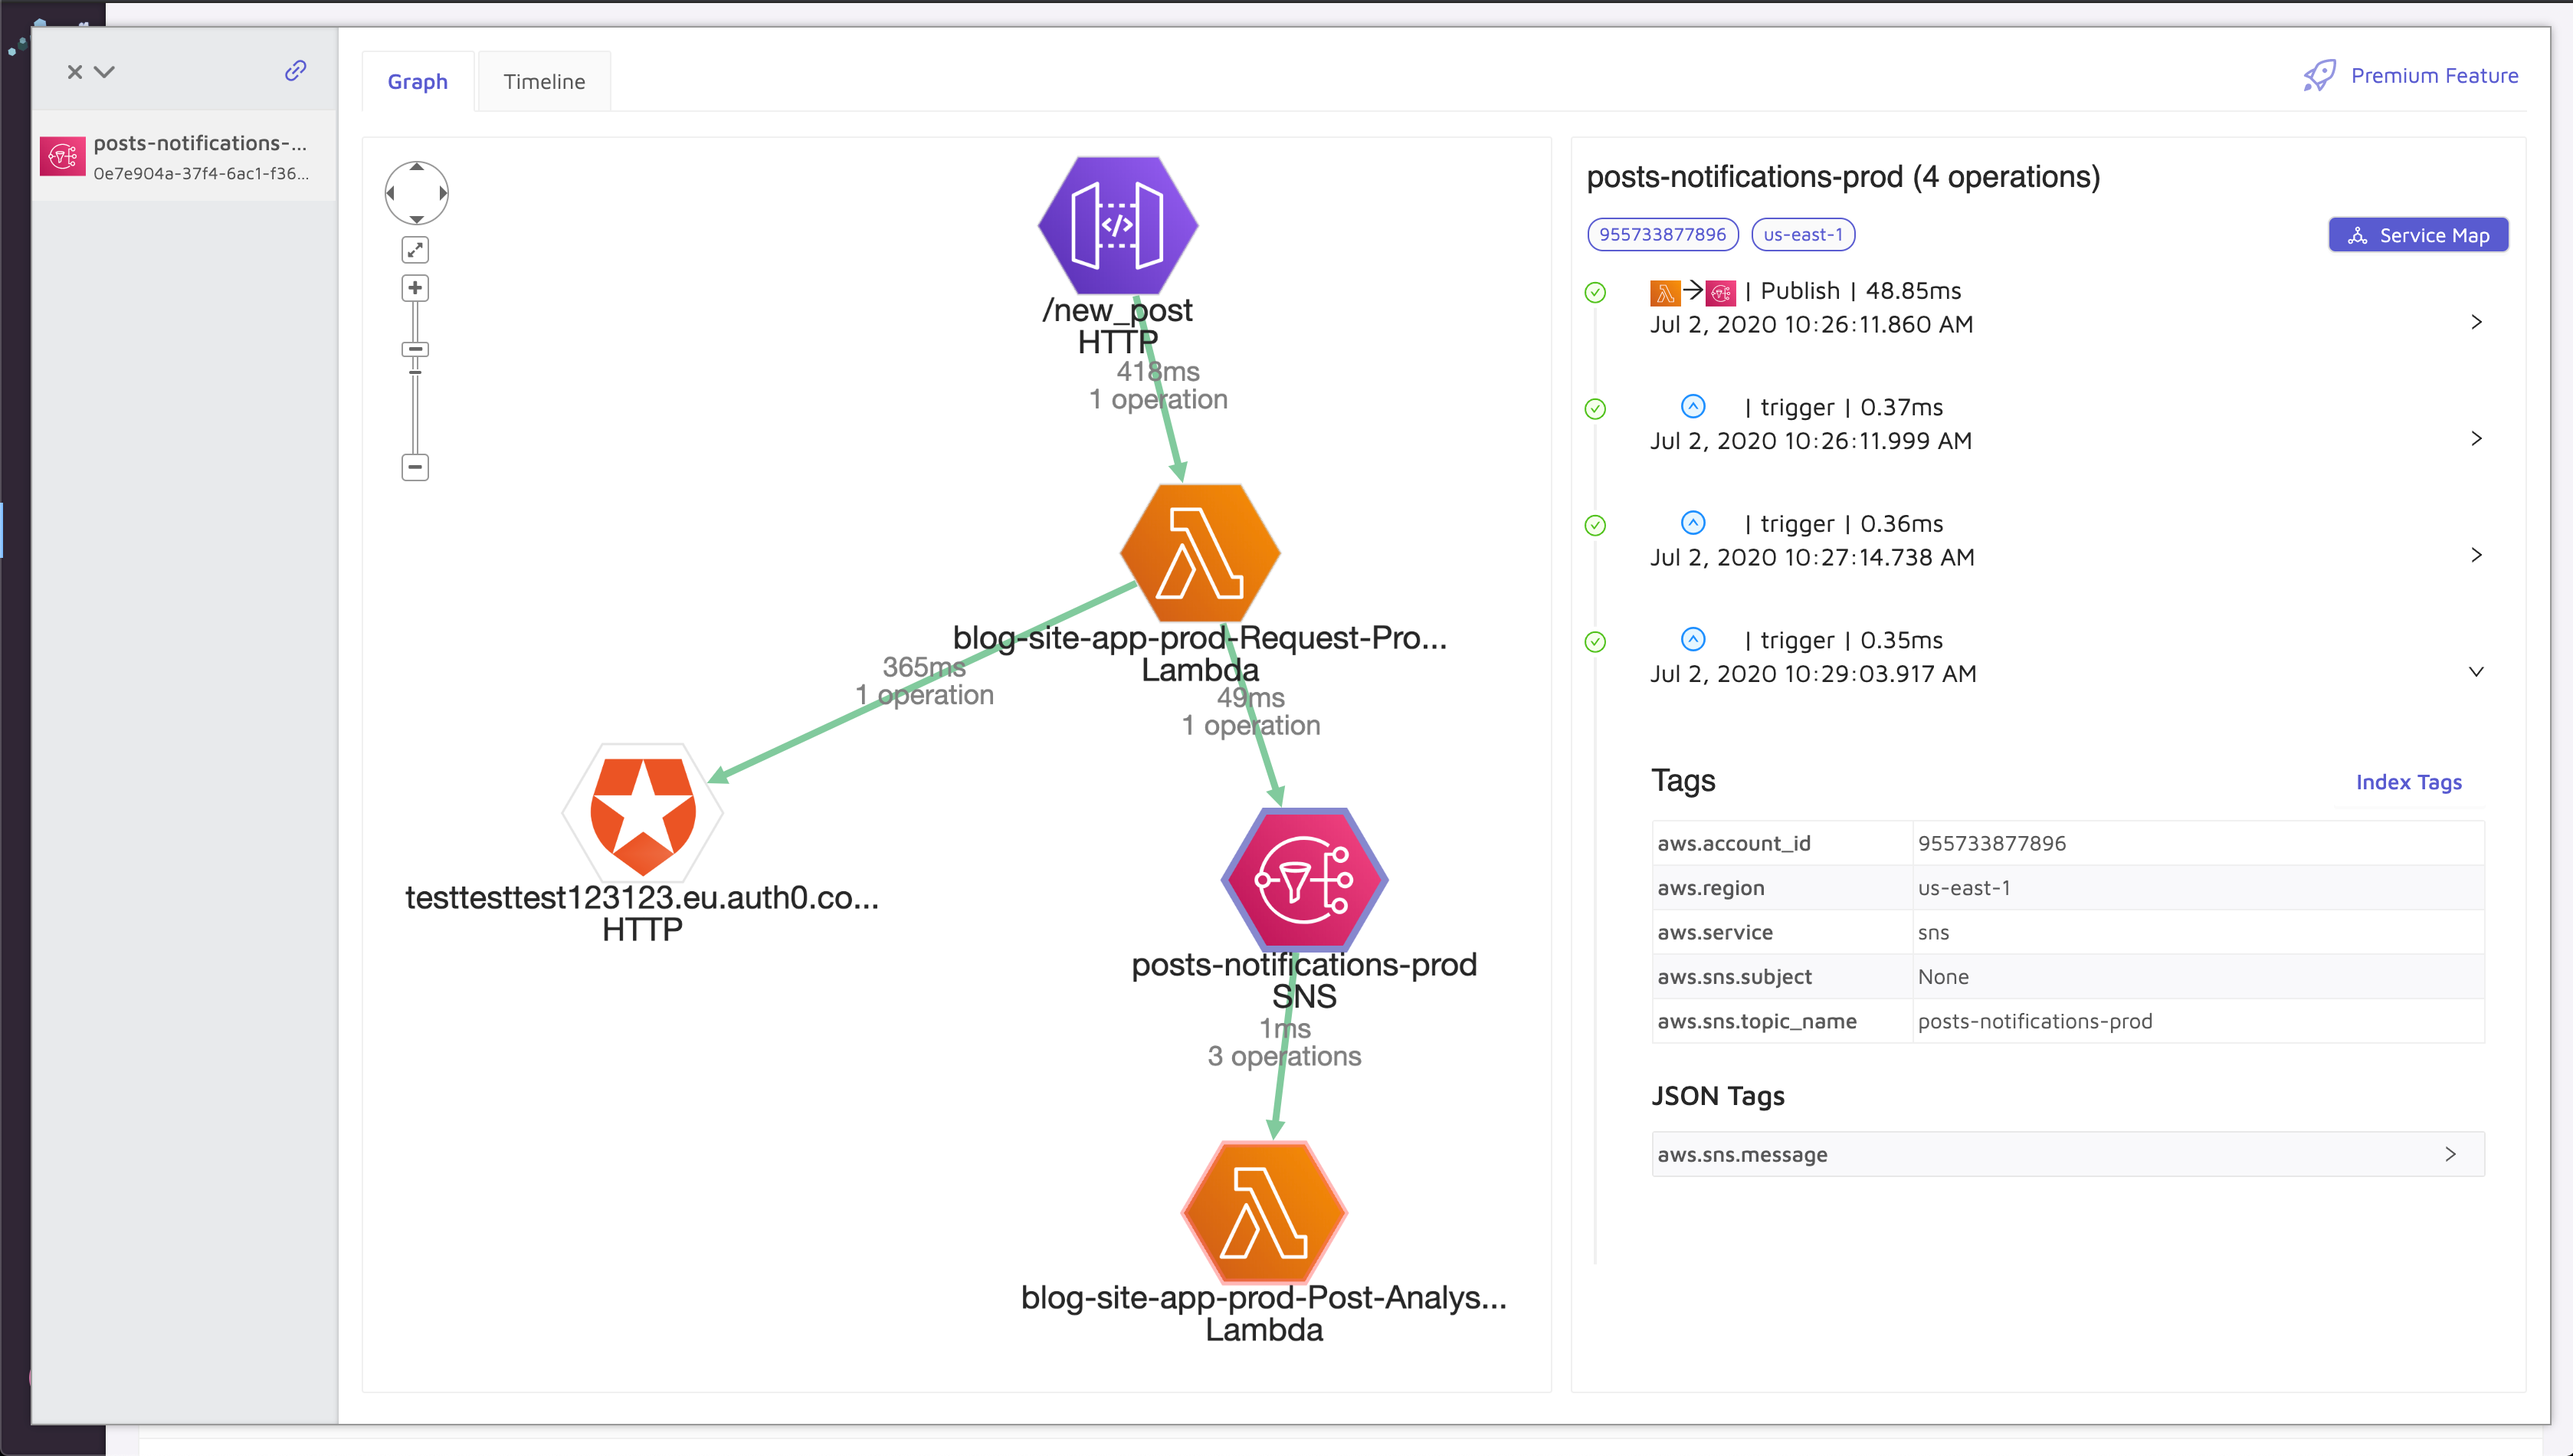2573x1456 pixels.
Task: Click the us-east-1 region tag
Action: point(1803,234)
